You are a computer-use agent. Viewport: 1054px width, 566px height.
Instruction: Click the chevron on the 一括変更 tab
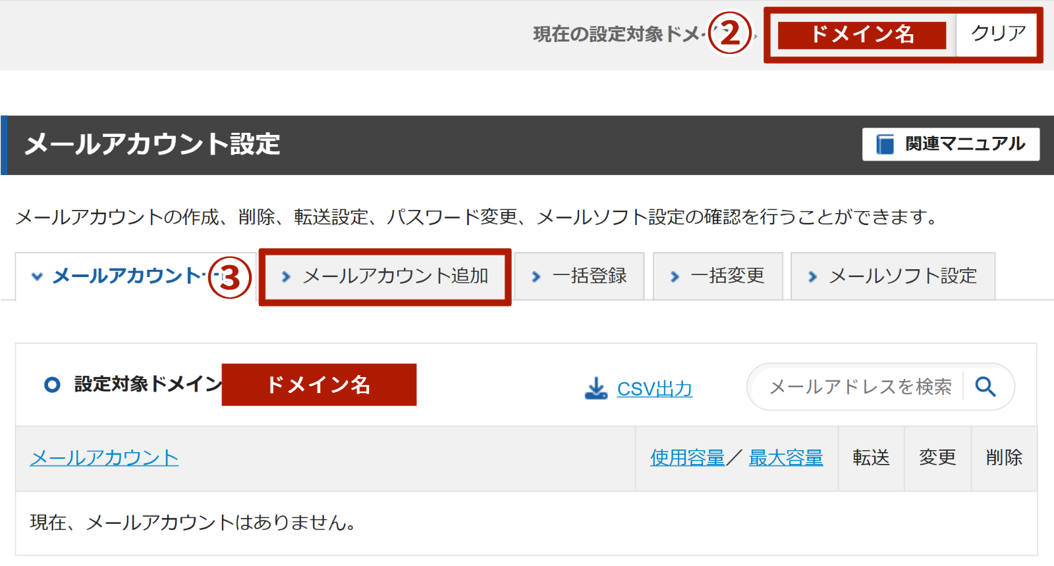[675, 277]
